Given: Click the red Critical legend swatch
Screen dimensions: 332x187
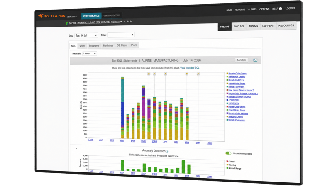Looking at the screenshot, I should tap(227, 161).
